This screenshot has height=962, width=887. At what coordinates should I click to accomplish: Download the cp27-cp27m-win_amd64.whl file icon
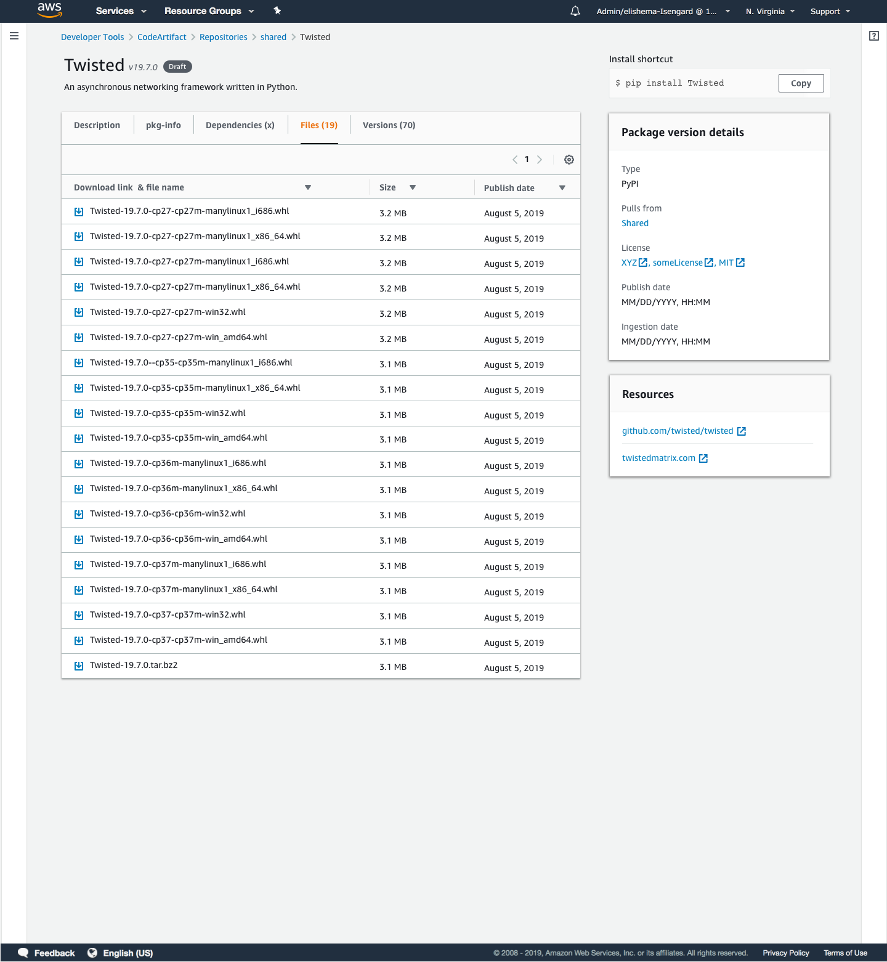(x=79, y=338)
